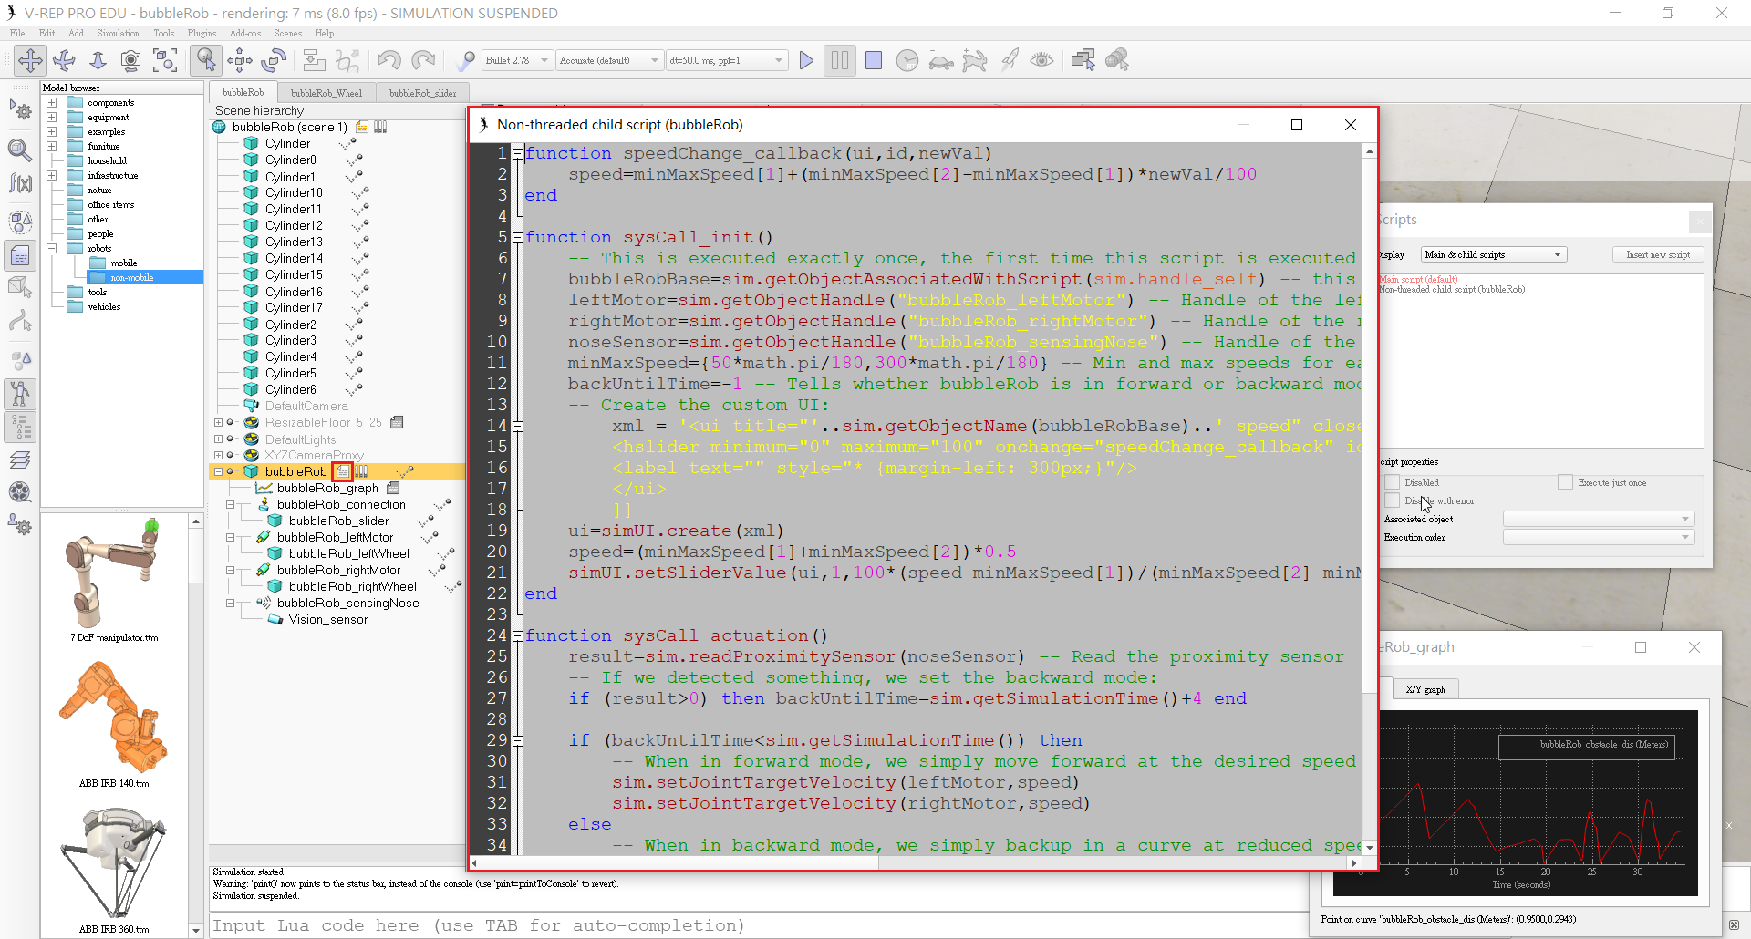The width and height of the screenshot is (1751, 939).
Task: Click fit-to-view toolbar icon
Action: click(x=165, y=60)
